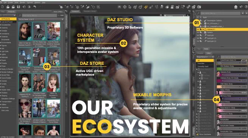248x138 pixels.
Task: Open the Sort by Name dropdown
Action: coord(41,19)
